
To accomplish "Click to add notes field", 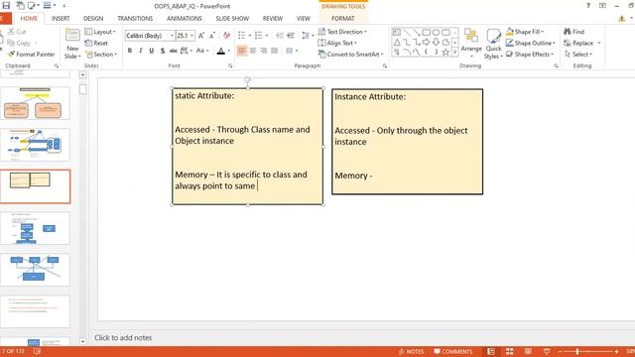I will [123, 337].
